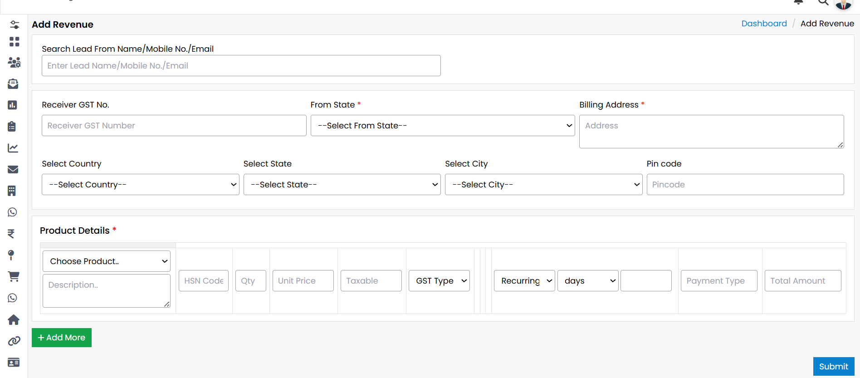860x378 pixels.
Task: Expand the Choose Product dropdown
Action: pos(107,261)
